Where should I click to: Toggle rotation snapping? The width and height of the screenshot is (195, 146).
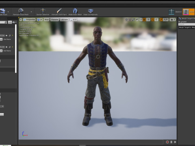click(x=153, y=20)
